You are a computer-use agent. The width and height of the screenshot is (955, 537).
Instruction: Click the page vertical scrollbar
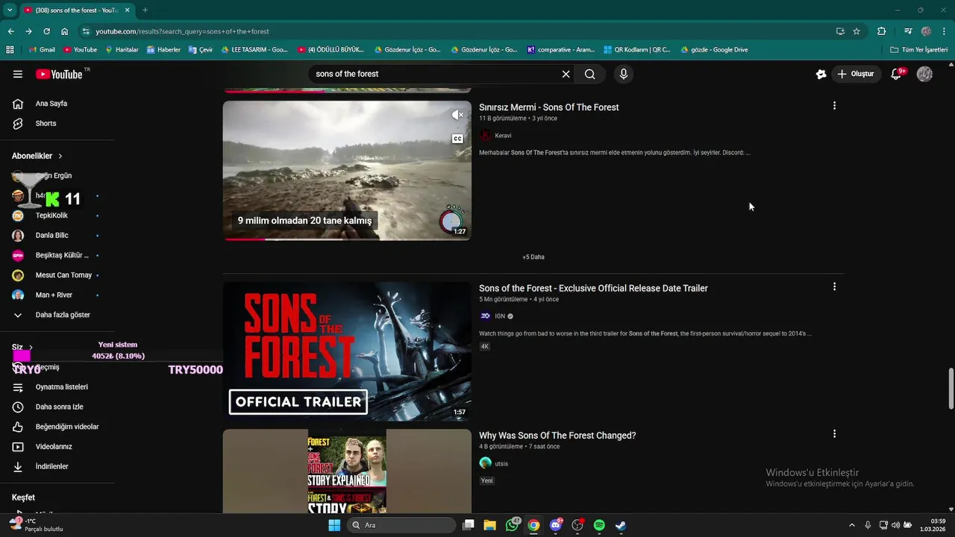951,388
